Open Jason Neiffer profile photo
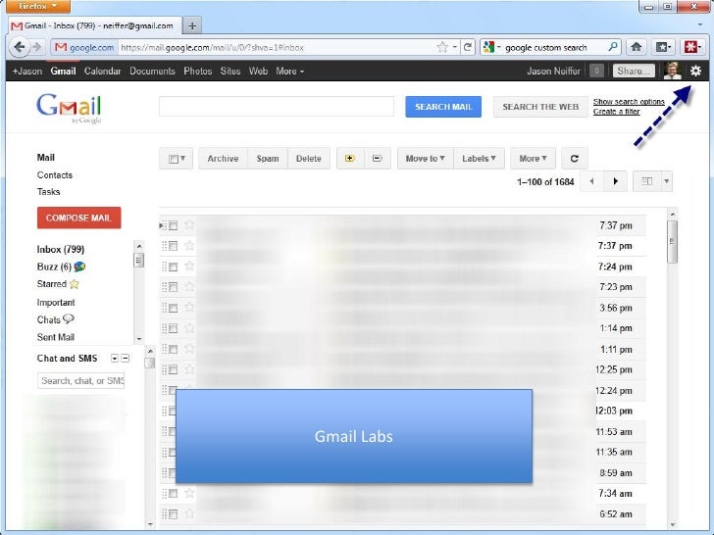This screenshot has height=535, width=714. tap(672, 71)
